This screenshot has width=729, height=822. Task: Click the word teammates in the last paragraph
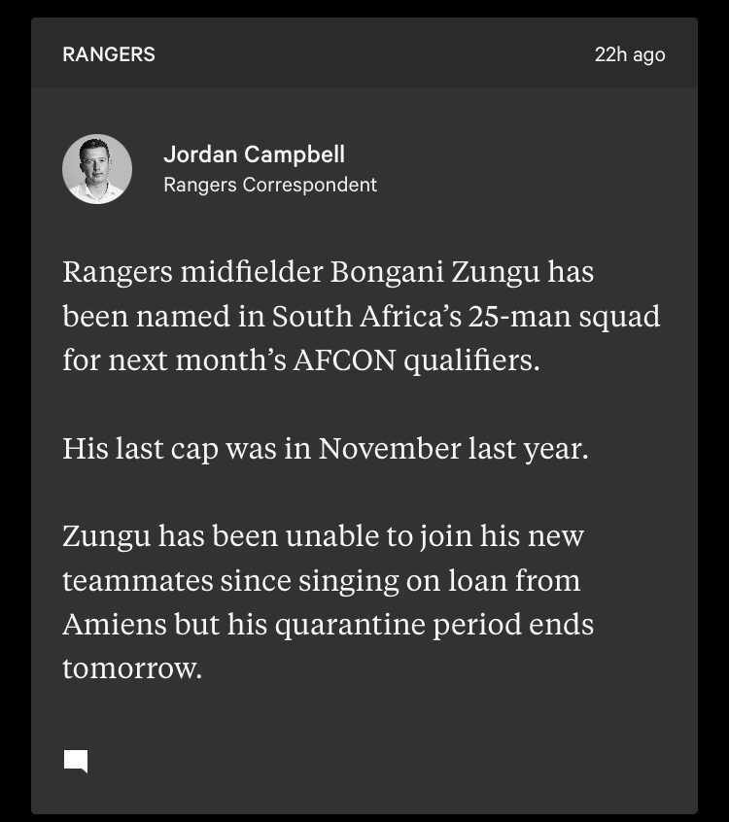click(x=137, y=581)
